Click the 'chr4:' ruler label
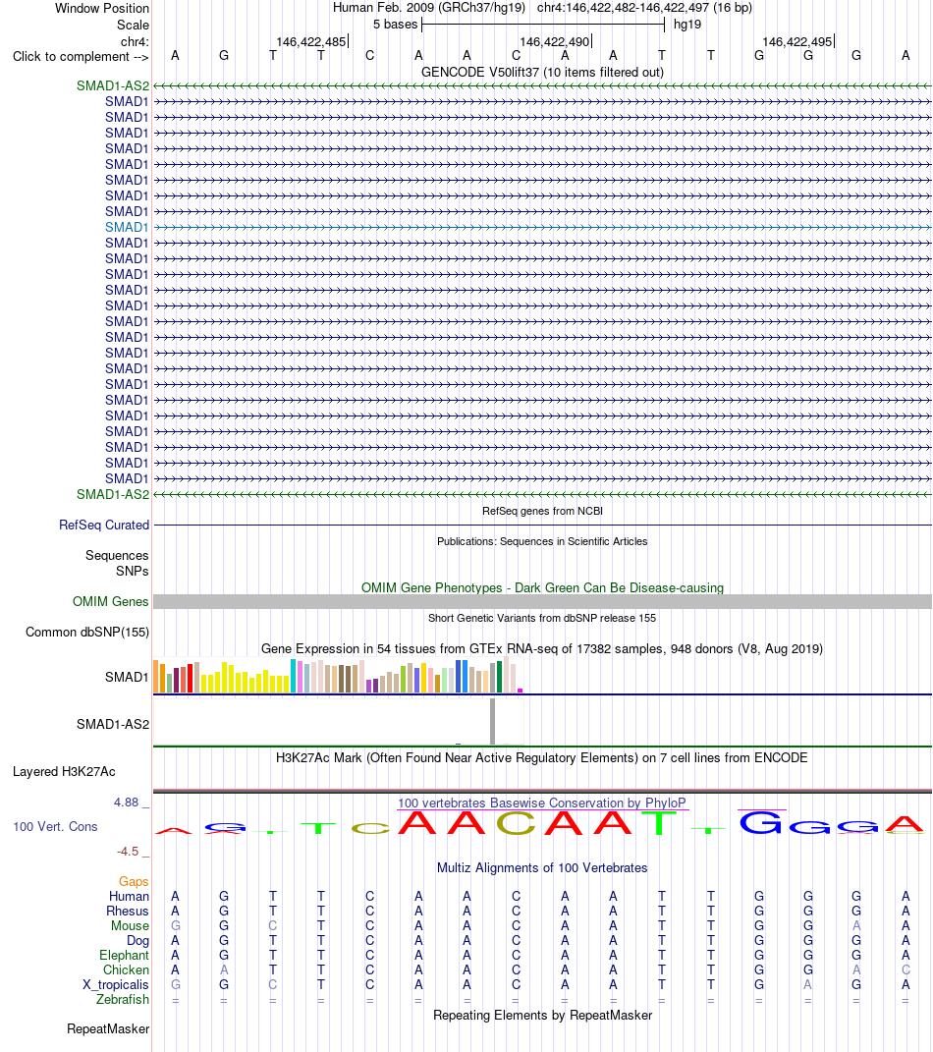 135,41
